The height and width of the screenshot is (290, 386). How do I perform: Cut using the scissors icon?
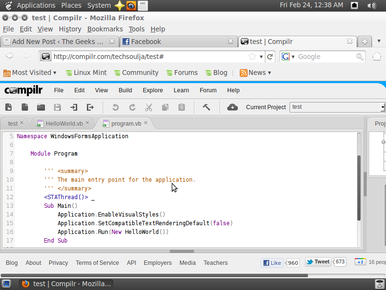pyautogui.click(x=149, y=107)
